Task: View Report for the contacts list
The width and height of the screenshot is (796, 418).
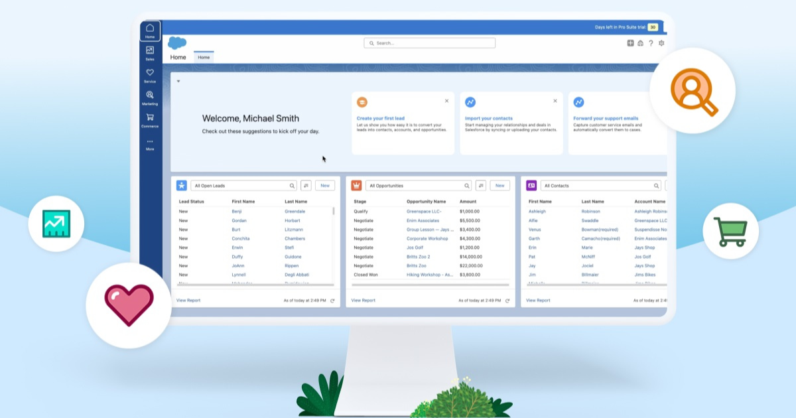Action: pos(539,301)
